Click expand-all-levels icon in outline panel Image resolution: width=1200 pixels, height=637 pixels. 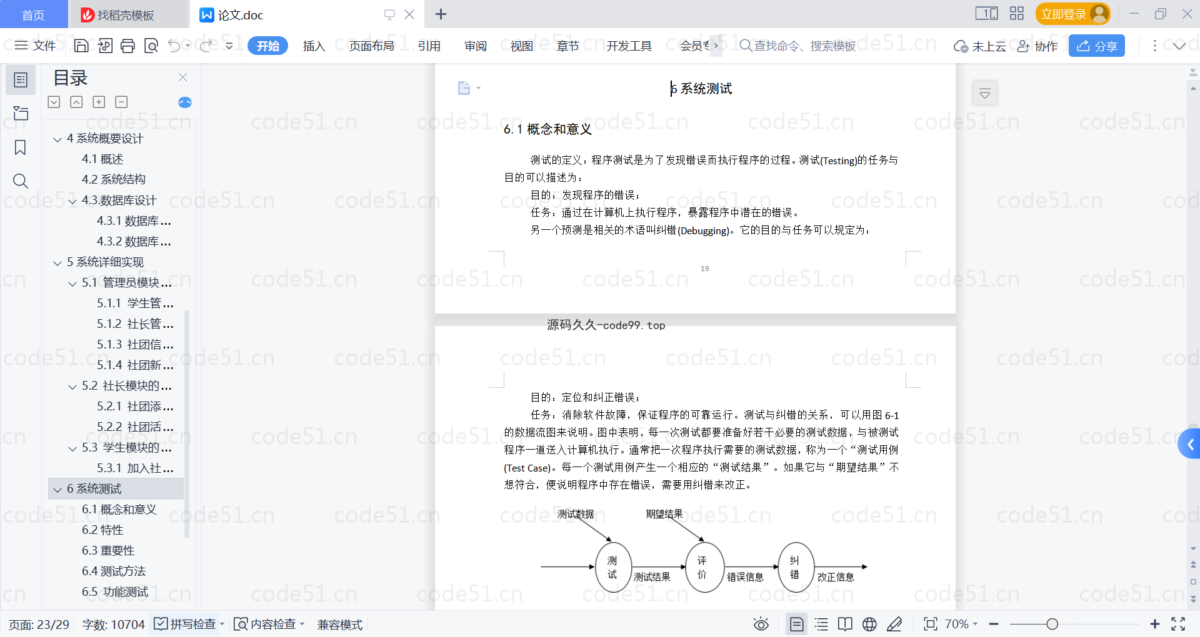tap(54, 102)
